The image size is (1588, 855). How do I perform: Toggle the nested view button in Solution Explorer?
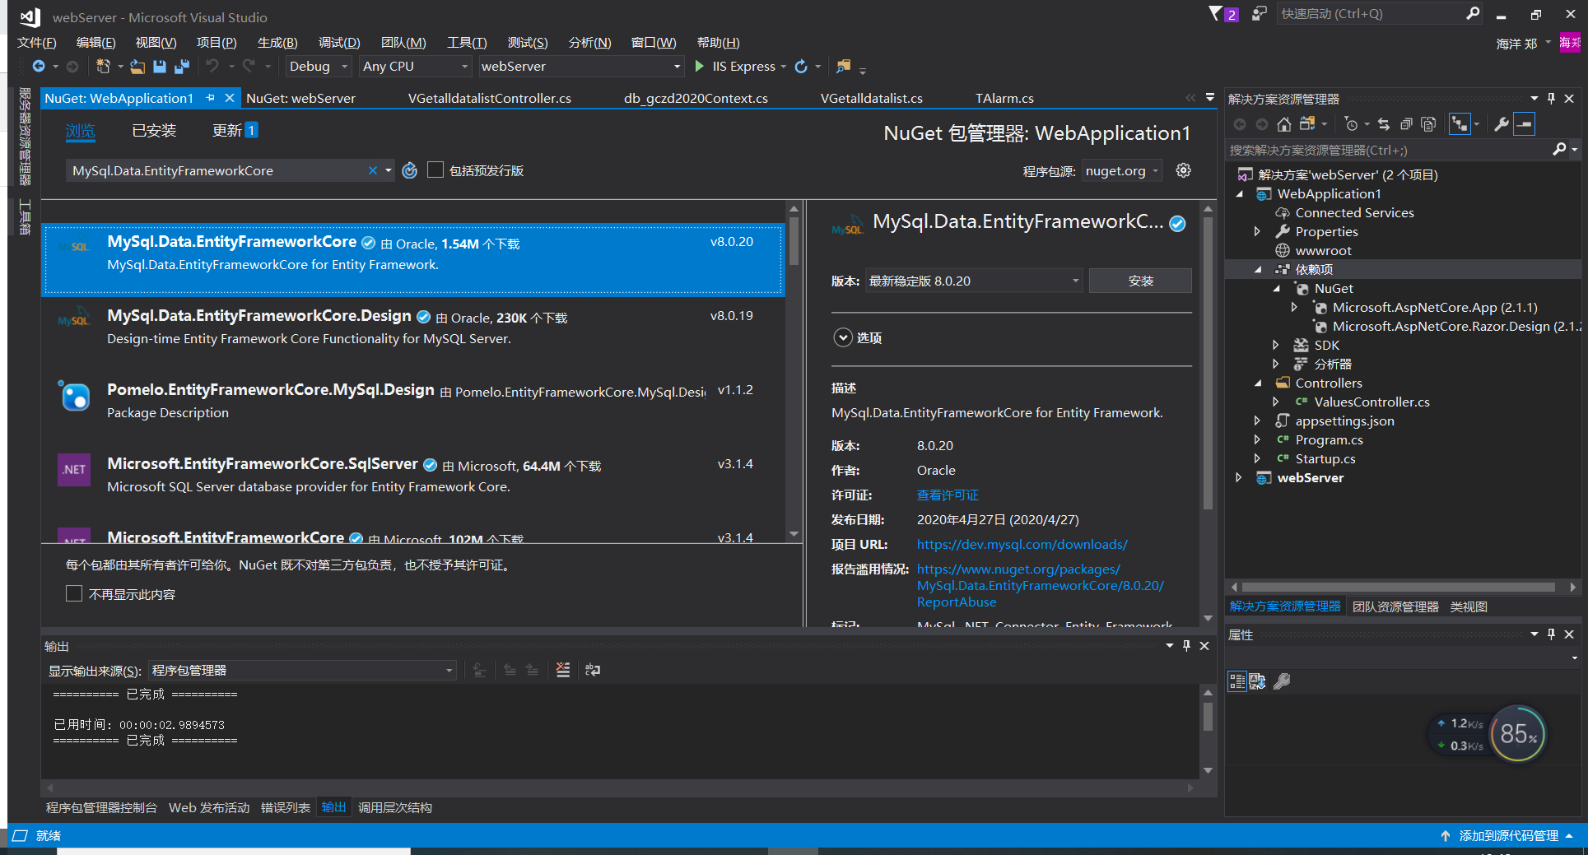(1460, 124)
